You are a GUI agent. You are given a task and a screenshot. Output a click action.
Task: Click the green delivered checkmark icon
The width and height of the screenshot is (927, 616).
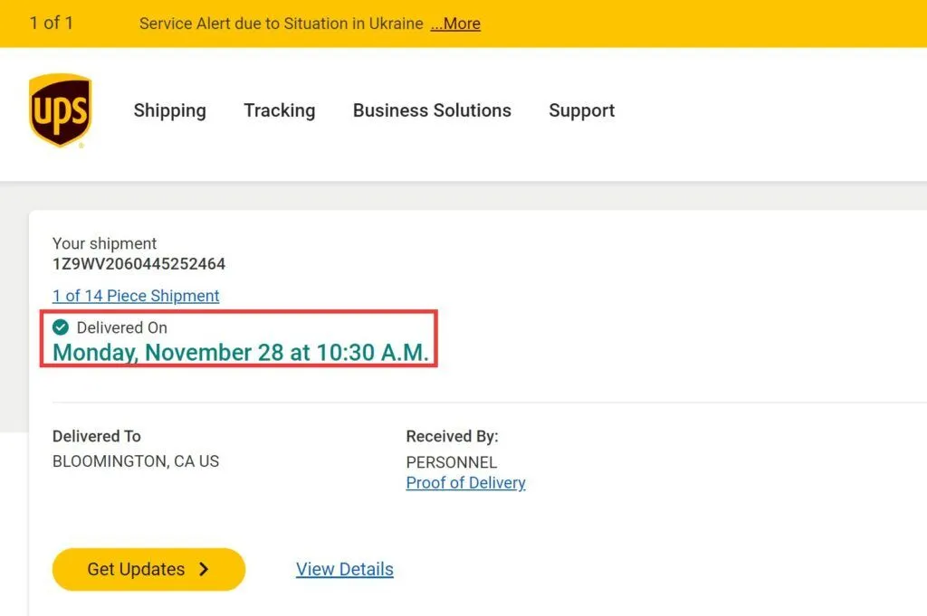click(61, 327)
